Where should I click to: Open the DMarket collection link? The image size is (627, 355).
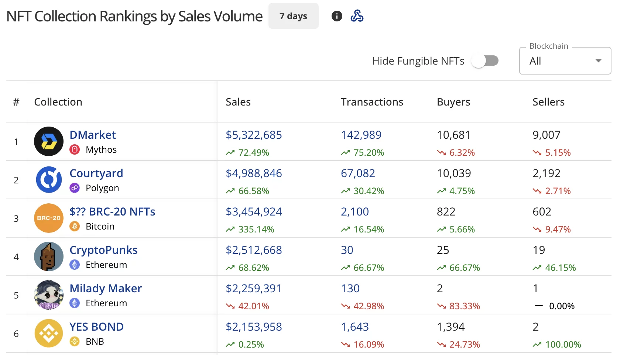(x=92, y=135)
